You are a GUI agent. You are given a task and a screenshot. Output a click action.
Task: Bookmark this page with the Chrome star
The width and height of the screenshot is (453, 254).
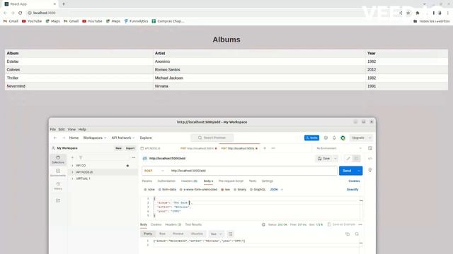coord(408,13)
